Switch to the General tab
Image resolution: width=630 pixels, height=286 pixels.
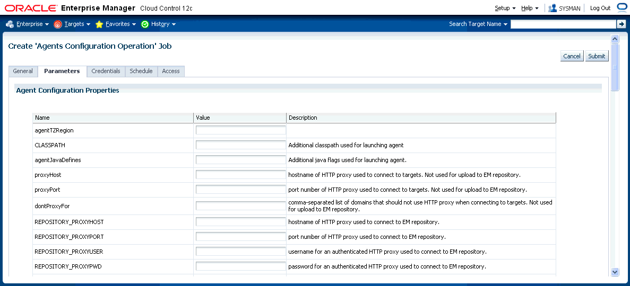coord(23,71)
